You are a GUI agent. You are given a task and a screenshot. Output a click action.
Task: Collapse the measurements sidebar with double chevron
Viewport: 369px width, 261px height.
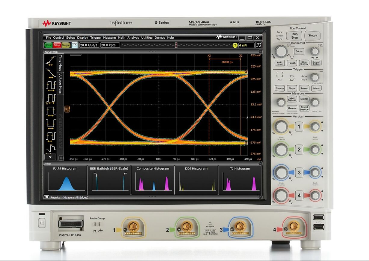(61, 158)
